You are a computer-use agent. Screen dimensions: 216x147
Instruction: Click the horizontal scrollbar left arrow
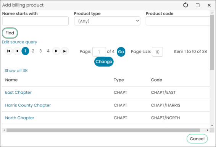(4, 130)
